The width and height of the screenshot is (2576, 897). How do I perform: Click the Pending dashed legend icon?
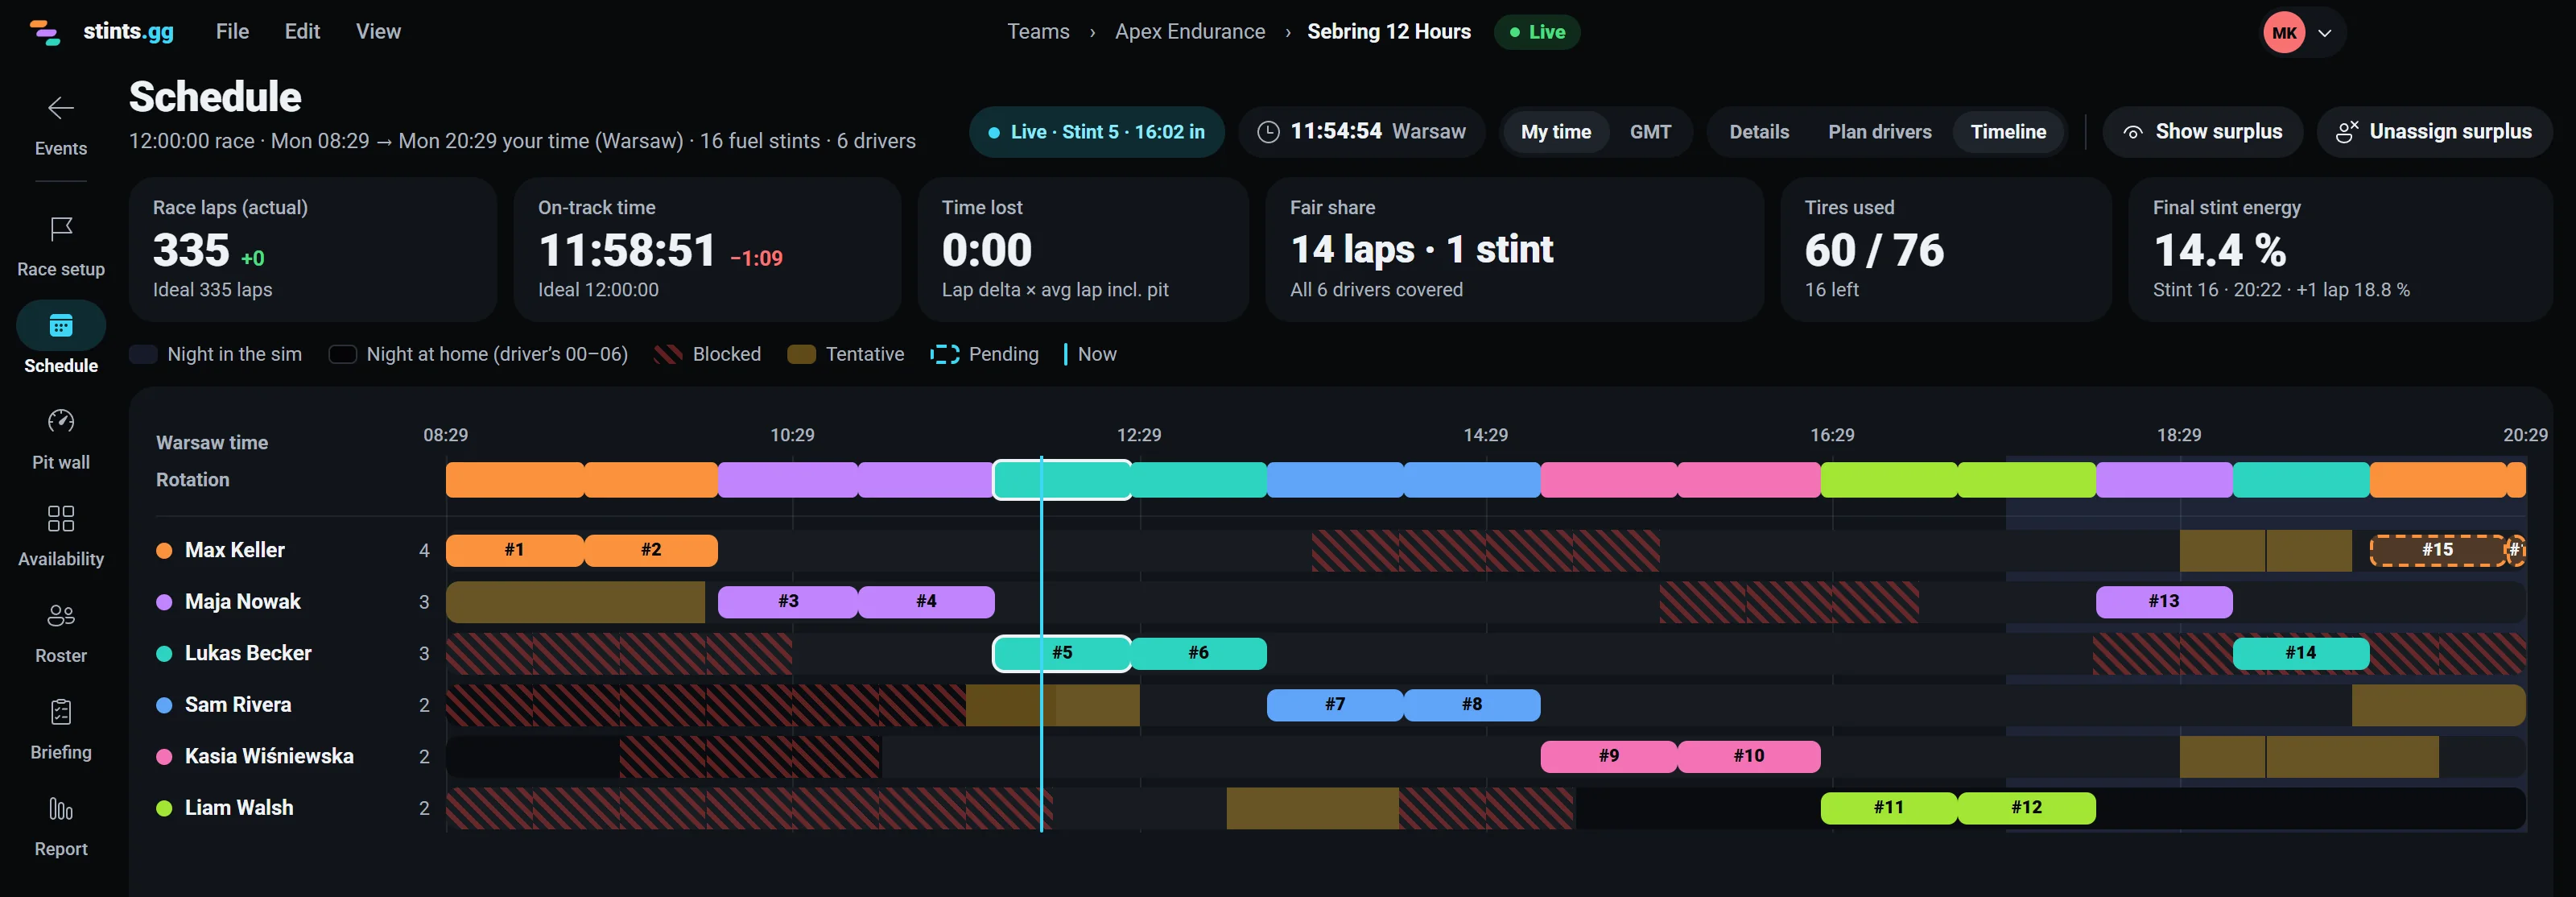pyautogui.click(x=944, y=354)
